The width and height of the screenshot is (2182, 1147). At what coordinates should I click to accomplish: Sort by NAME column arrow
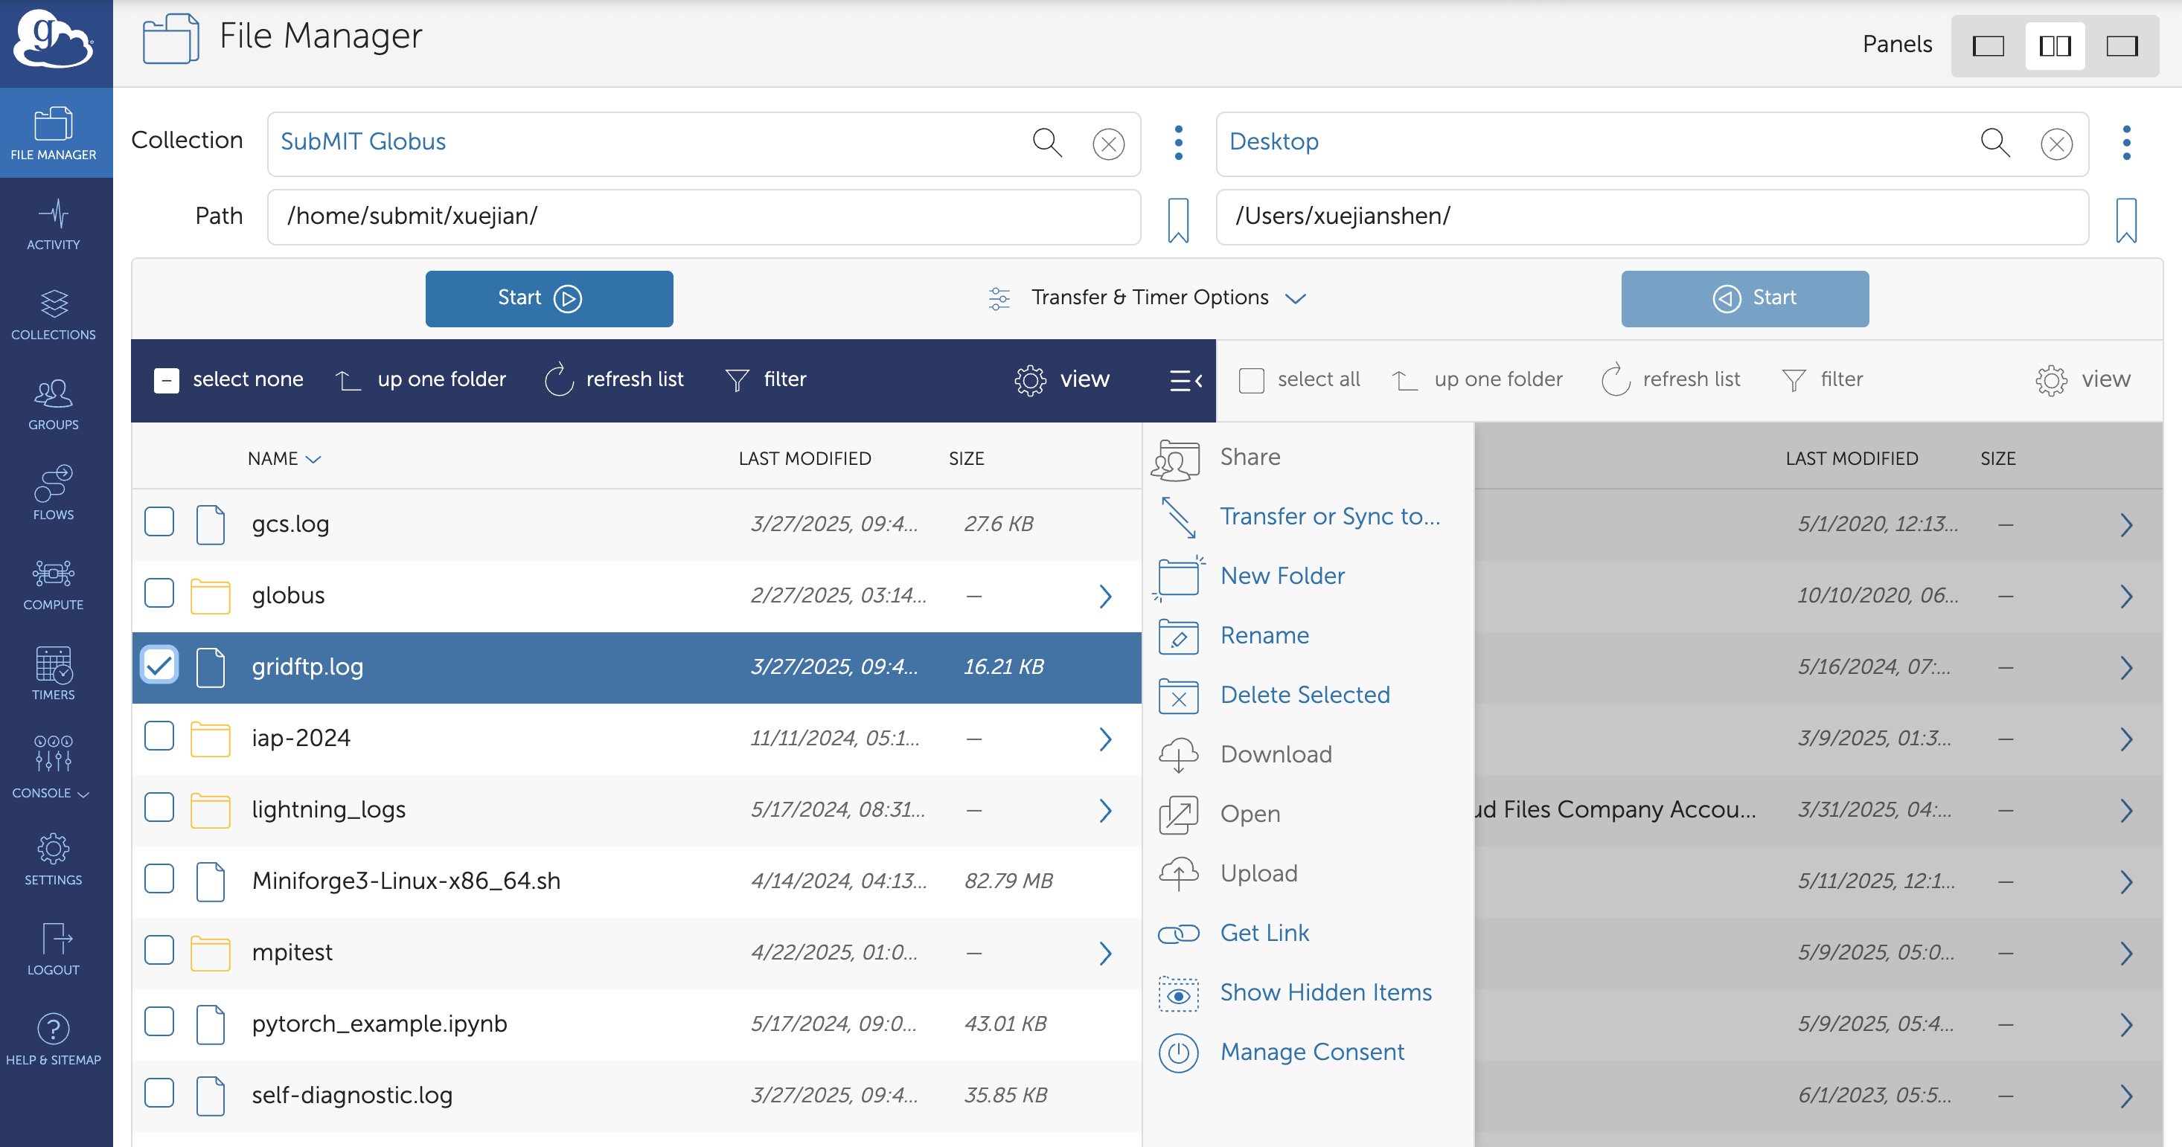coord(313,460)
